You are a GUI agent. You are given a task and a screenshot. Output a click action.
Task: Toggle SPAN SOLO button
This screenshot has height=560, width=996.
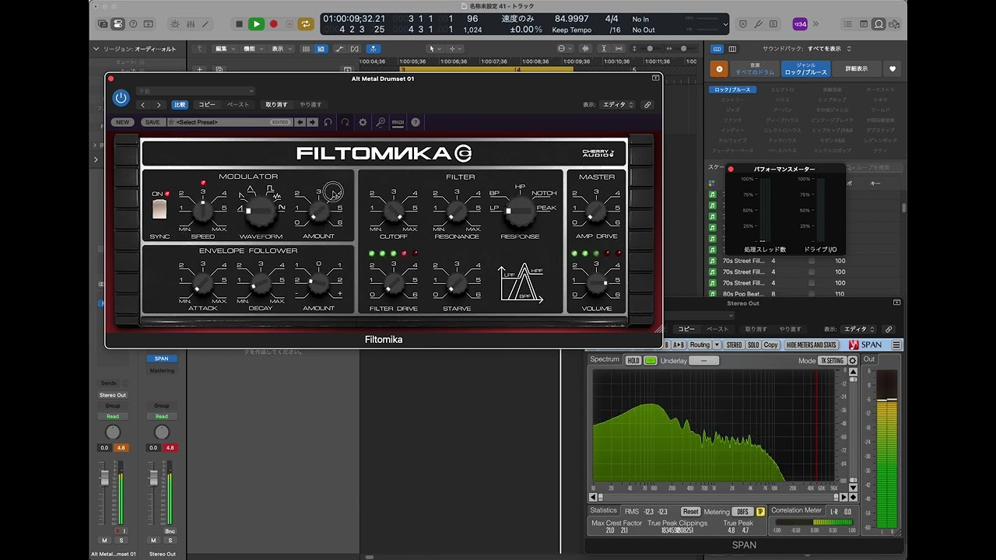(x=753, y=345)
